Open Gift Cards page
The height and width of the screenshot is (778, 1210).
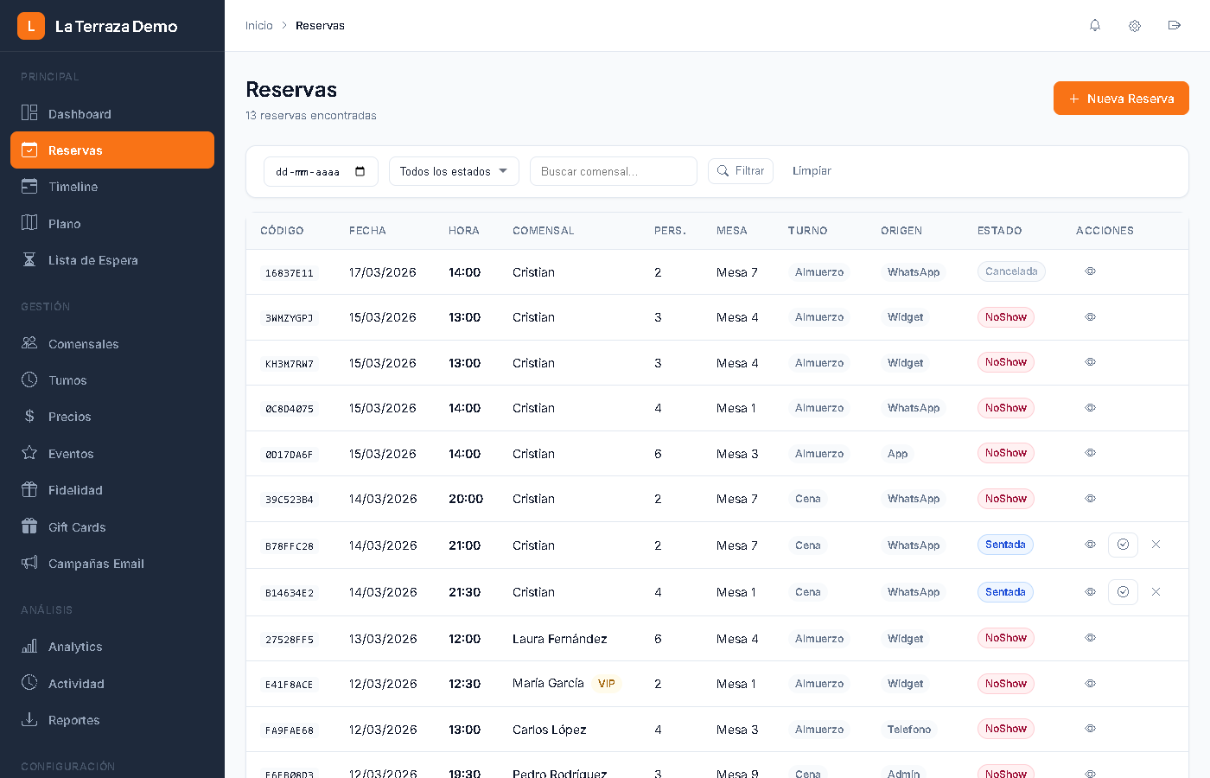click(x=112, y=526)
